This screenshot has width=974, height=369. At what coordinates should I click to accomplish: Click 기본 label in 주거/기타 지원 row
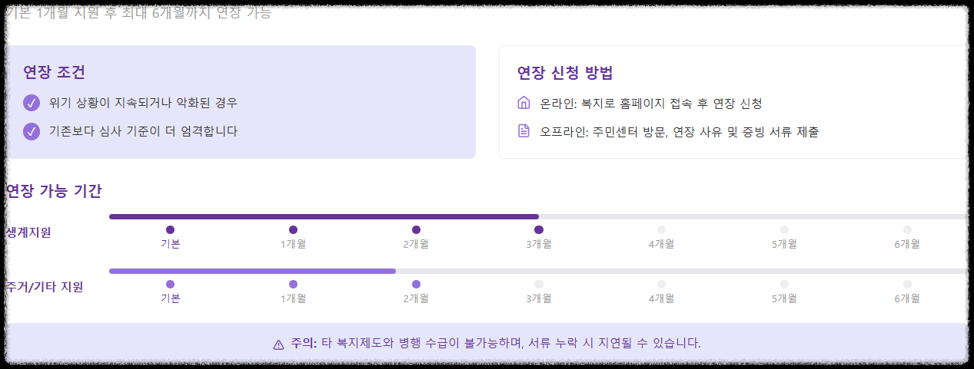tap(171, 298)
